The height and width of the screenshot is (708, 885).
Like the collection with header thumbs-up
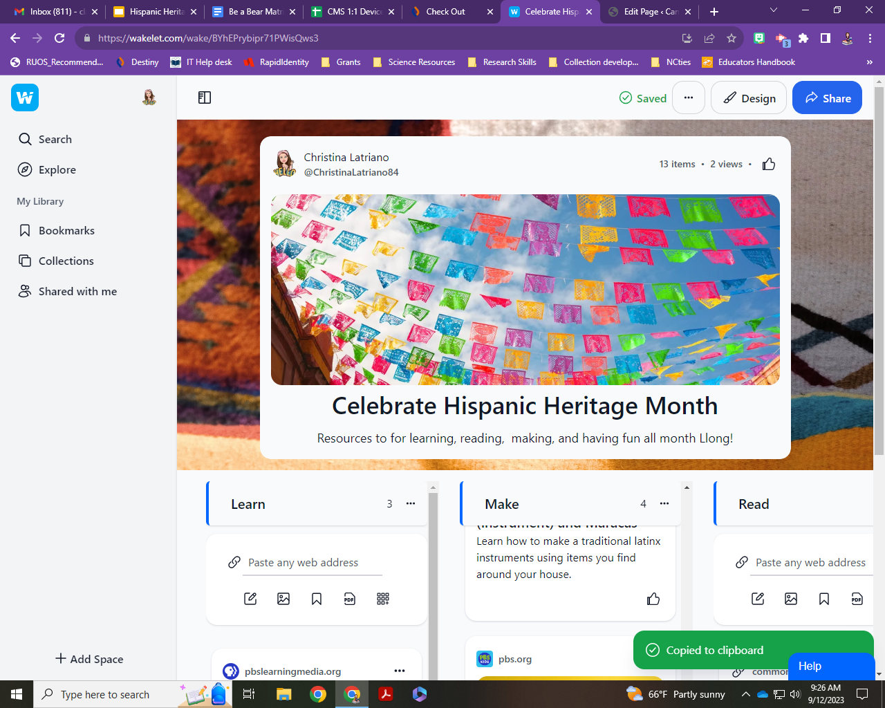coord(768,164)
